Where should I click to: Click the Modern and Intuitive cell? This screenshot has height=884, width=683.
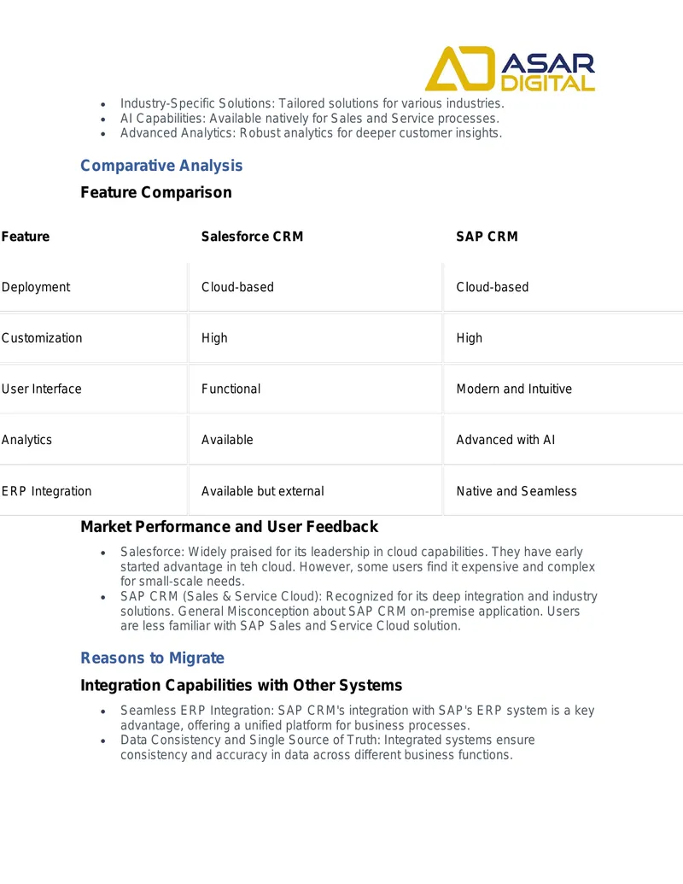tap(514, 389)
